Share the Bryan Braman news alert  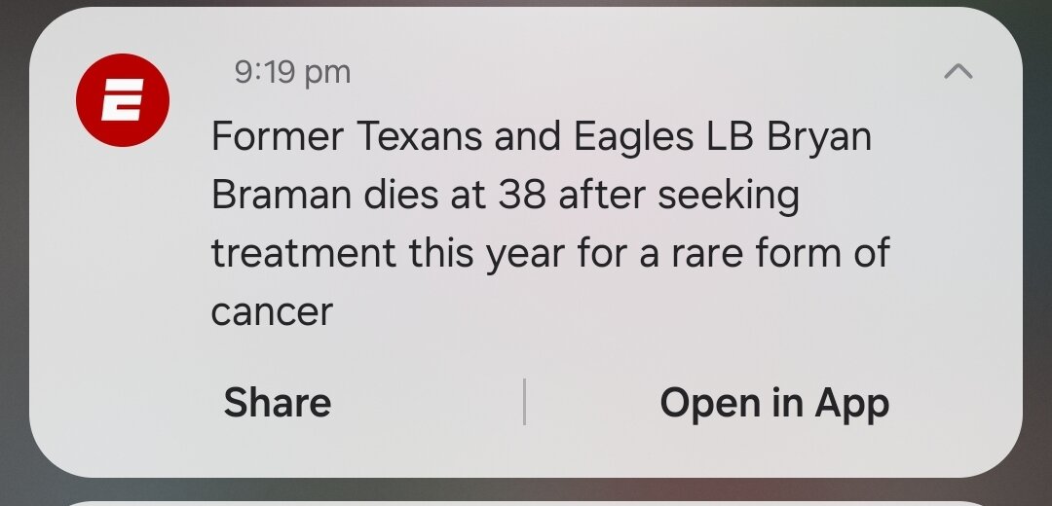[277, 403]
